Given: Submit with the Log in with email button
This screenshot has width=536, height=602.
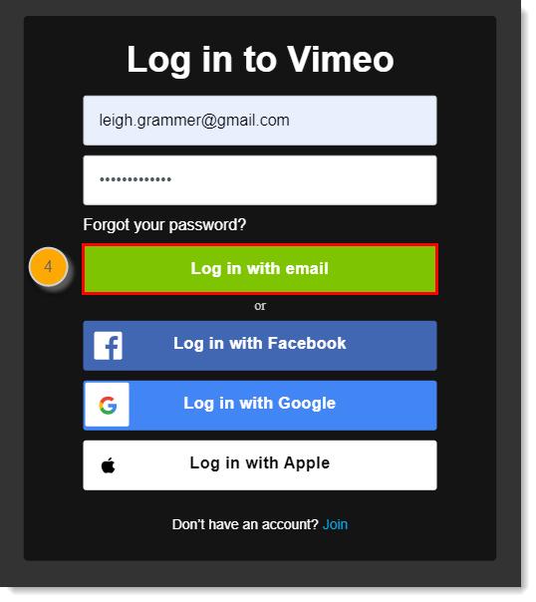Looking at the screenshot, I should [x=260, y=269].
